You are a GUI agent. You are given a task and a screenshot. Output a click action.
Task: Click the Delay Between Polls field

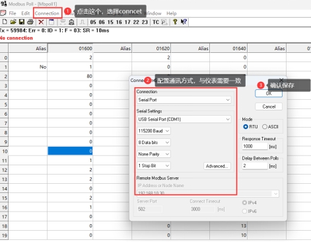(x=255, y=166)
